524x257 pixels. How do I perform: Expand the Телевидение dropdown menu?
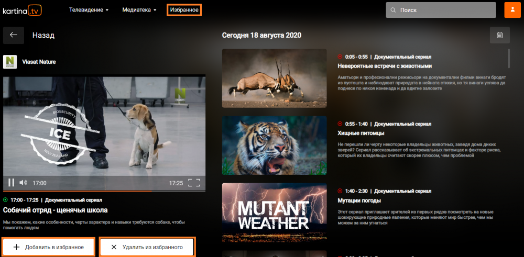(89, 10)
